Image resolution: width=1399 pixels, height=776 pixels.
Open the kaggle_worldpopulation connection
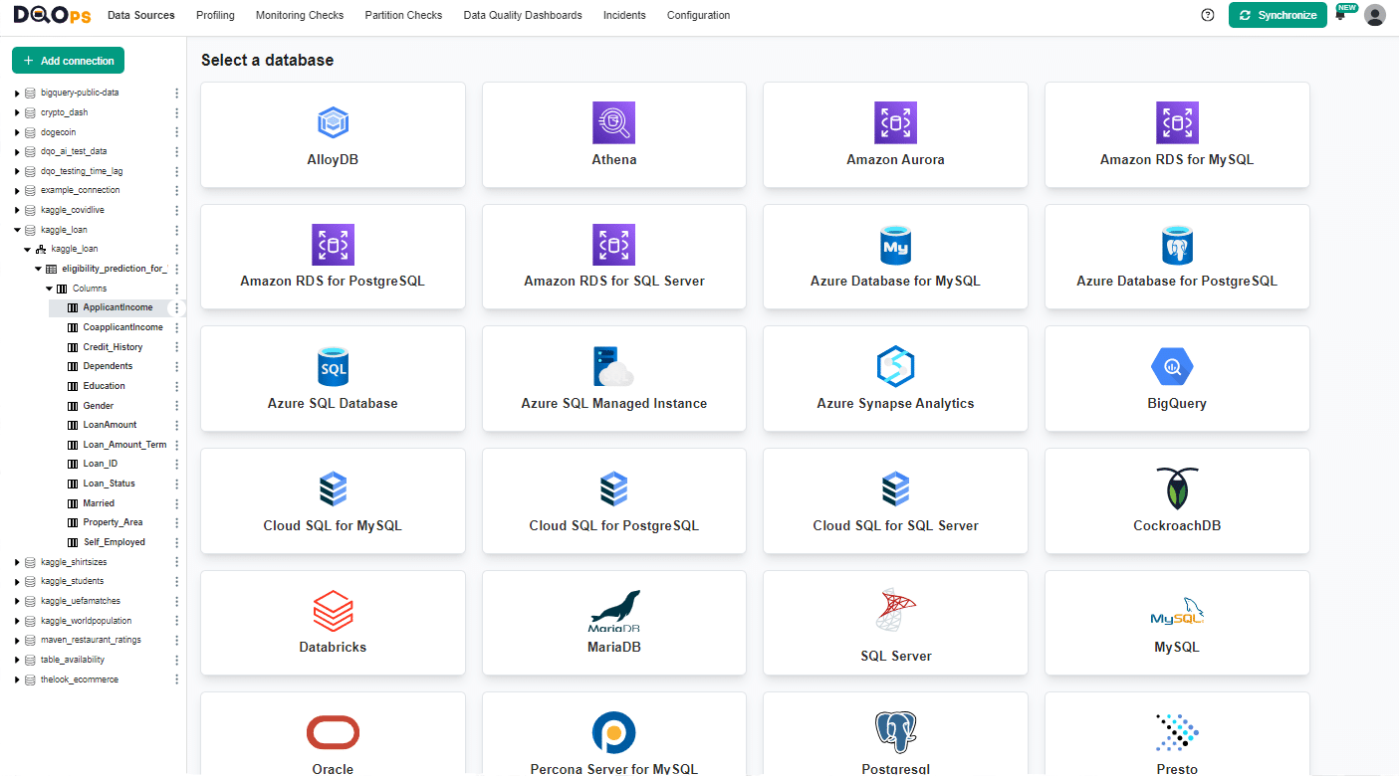pos(86,621)
